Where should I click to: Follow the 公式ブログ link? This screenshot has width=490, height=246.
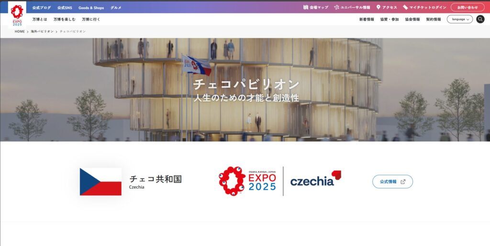pos(42,8)
